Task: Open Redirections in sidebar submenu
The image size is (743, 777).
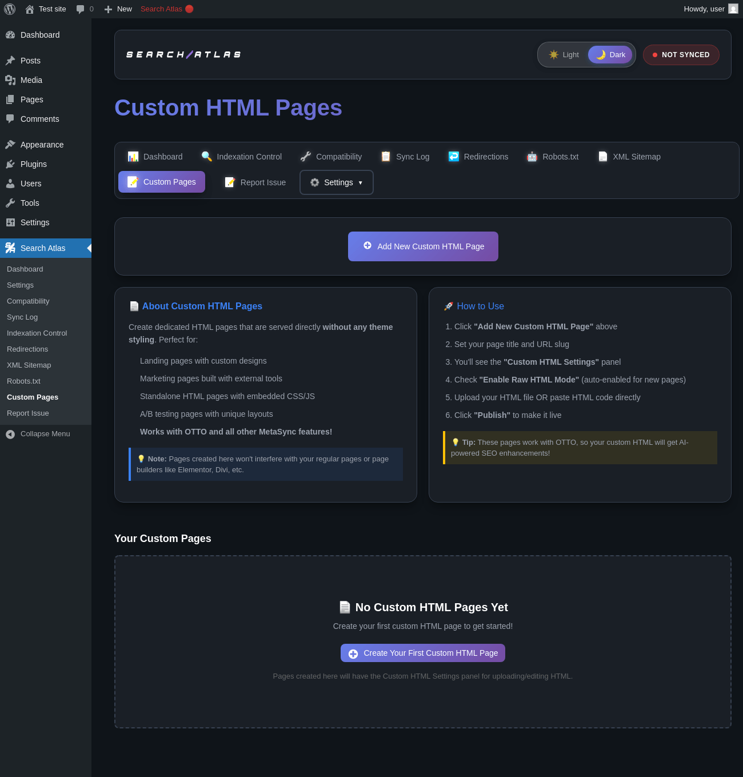Action: pos(27,349)
